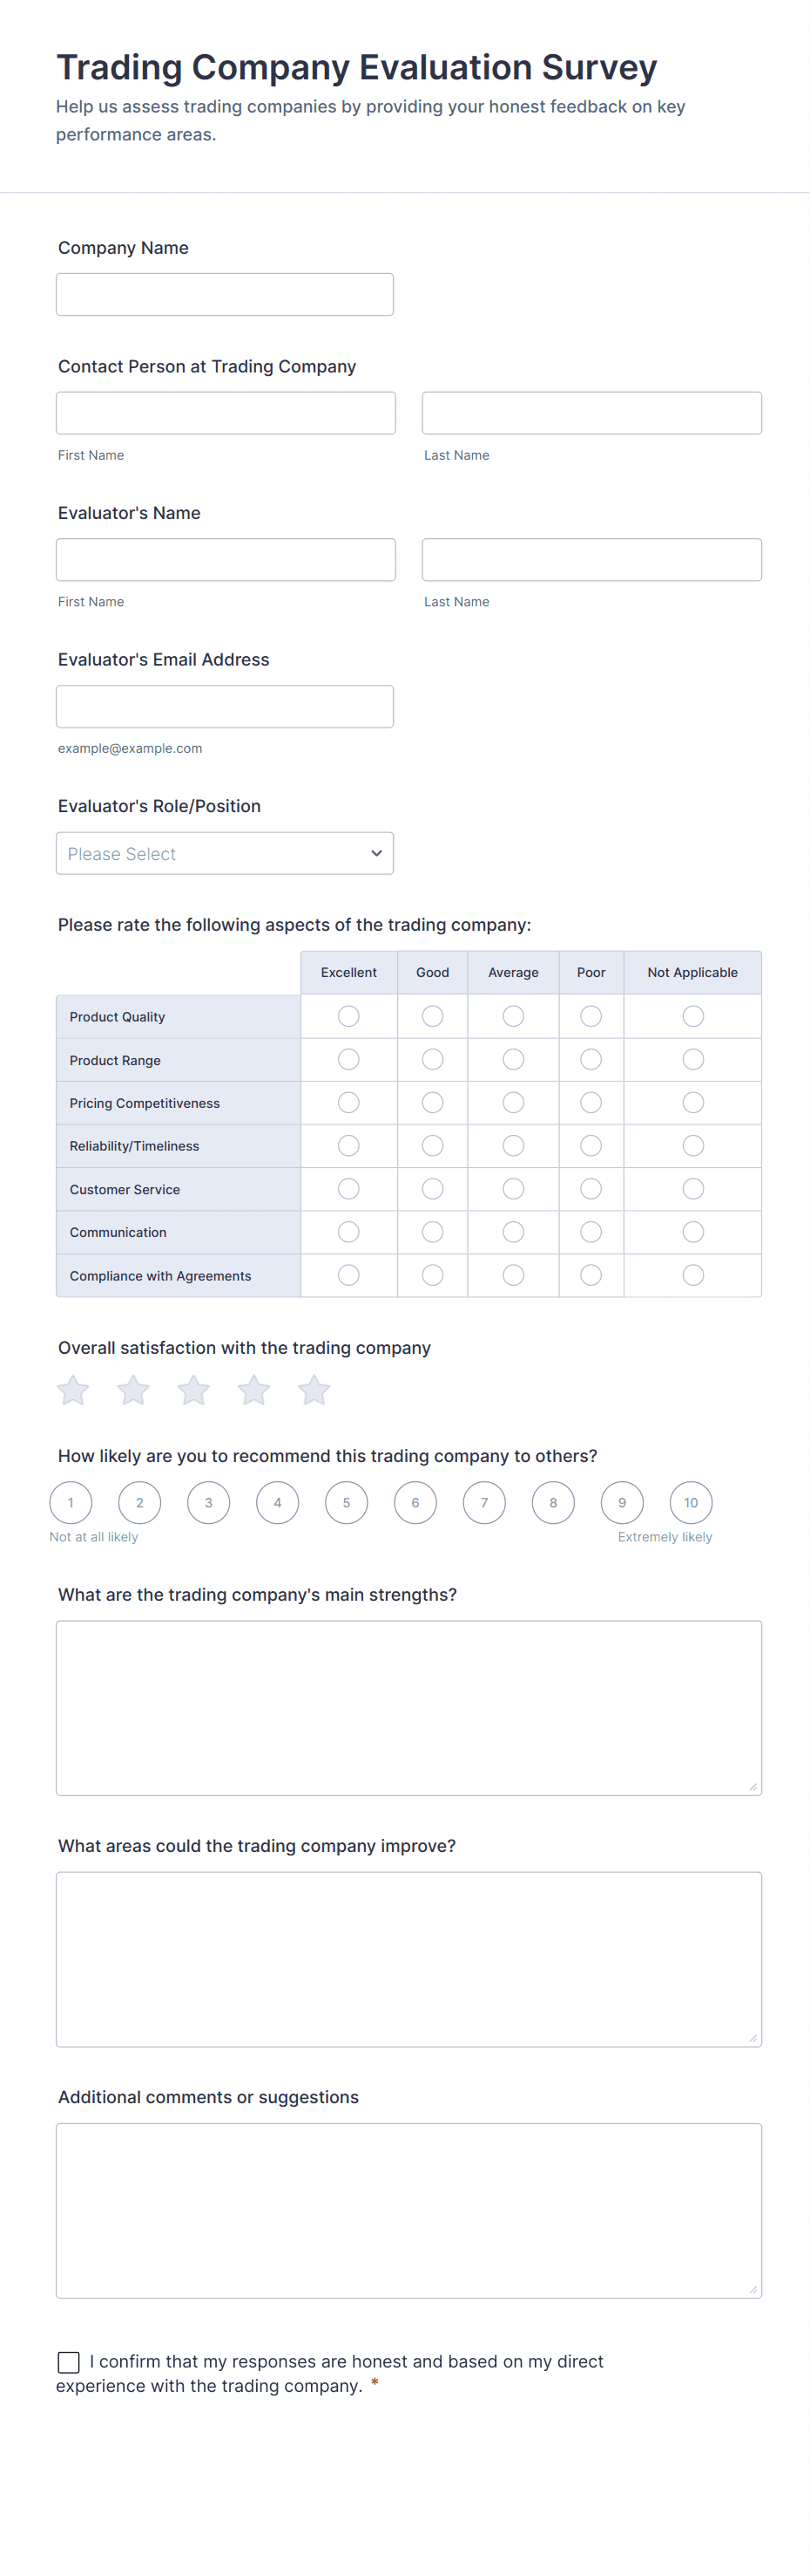Give five-star overall satisfaction
Image resolution: width=810 pixels, height=2576 pixels.
314,1390
